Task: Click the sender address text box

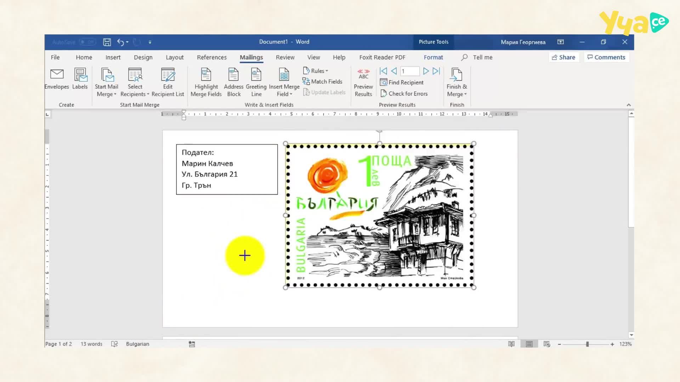Action: pyautogui.click(x=227, y=169)
